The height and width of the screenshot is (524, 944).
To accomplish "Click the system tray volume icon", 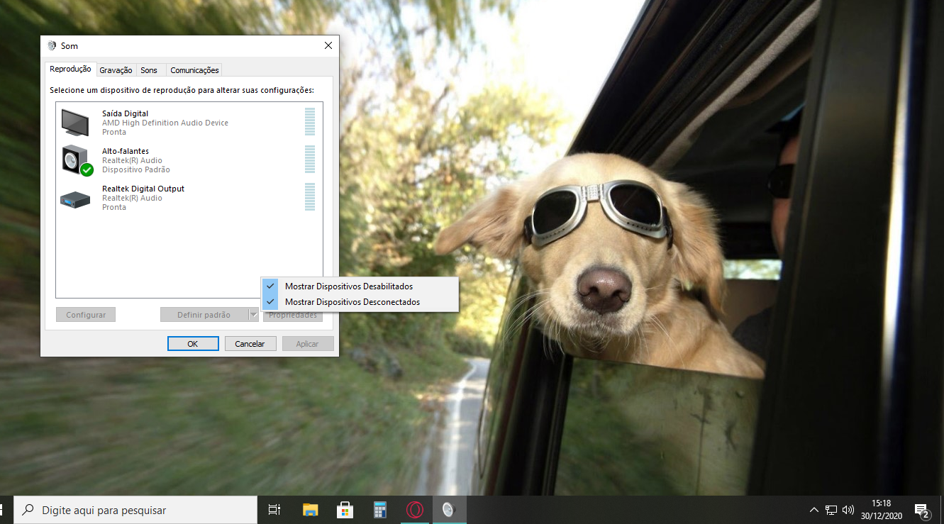I will tap(848, 510).
